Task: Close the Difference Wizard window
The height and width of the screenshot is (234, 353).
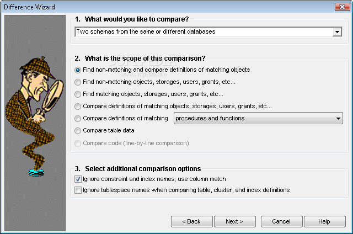Action: coord(342,7)
